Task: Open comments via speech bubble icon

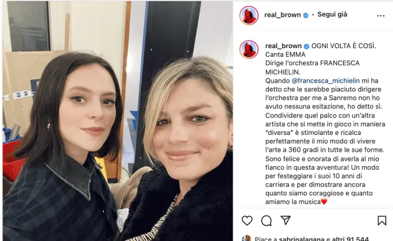Action: (x=266, y=221)
